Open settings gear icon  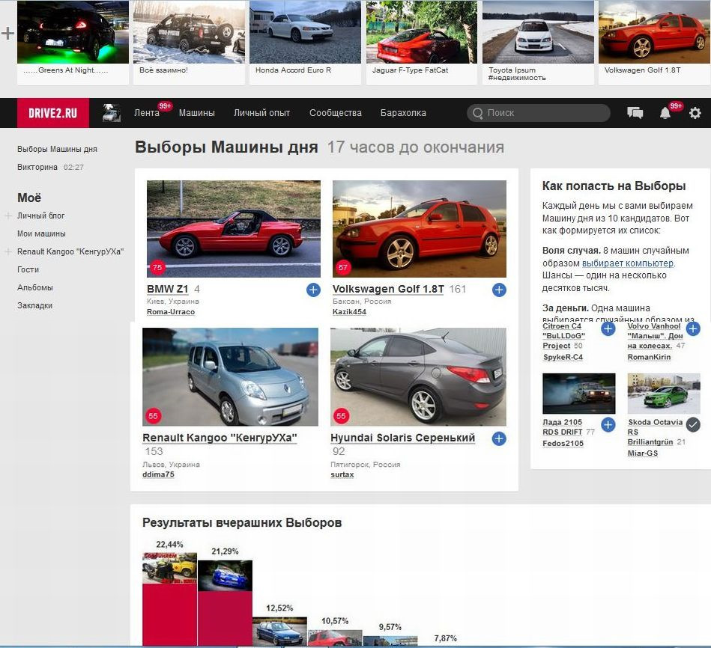(695, 113)
